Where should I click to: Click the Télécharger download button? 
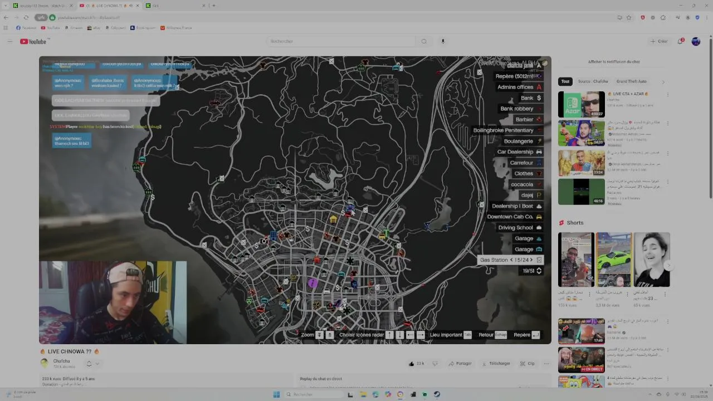[496, 364]
